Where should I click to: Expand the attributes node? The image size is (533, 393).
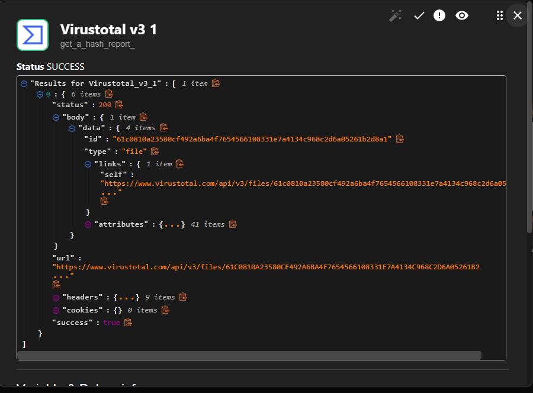coord(88,224)
